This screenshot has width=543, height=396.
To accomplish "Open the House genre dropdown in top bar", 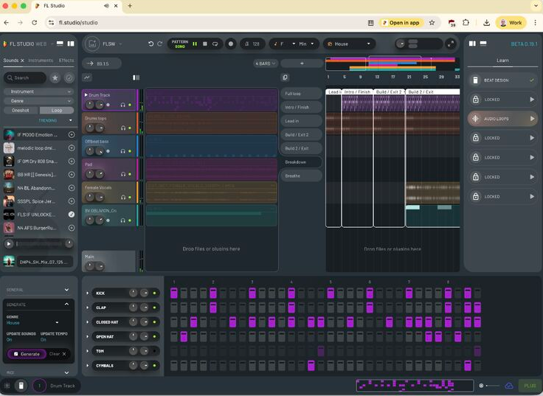I will tap(348, 44).
